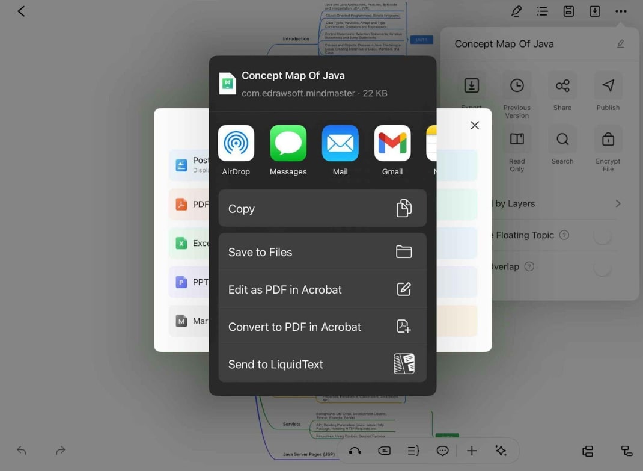Image resolution: width=643 pixels, height=471 pixels.
Task: Expand the by Layers option chevron
Action: (x=618, y=204)
